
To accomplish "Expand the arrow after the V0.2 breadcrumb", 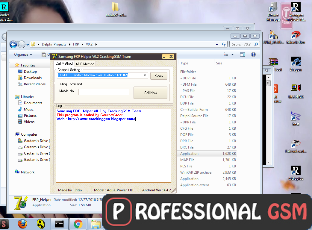I will (x=96, y=44).
